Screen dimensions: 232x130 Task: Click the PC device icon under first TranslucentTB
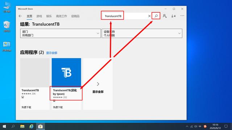pyautogui.click(x=22, y=97)
